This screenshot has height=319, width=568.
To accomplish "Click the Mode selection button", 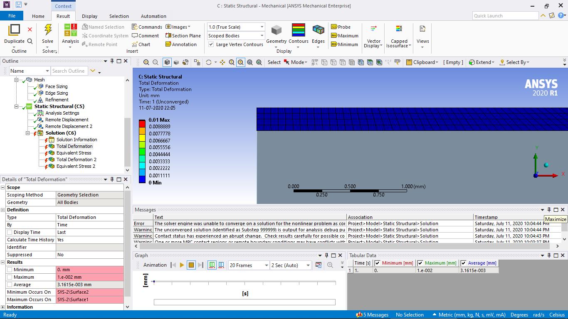I will click(296, 62).
